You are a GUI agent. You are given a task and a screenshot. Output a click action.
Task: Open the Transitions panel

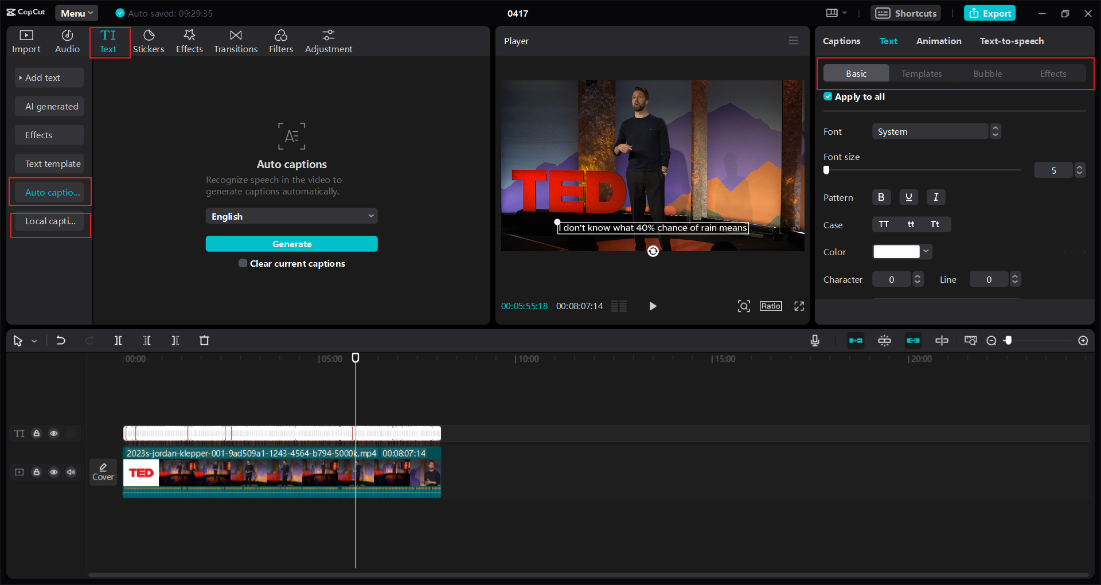point(235,41)
